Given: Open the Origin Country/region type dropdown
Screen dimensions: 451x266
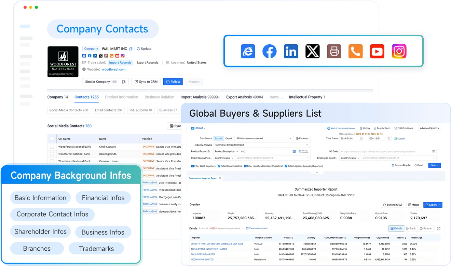Looking at the screenshot, I should [x=224, y=158].
